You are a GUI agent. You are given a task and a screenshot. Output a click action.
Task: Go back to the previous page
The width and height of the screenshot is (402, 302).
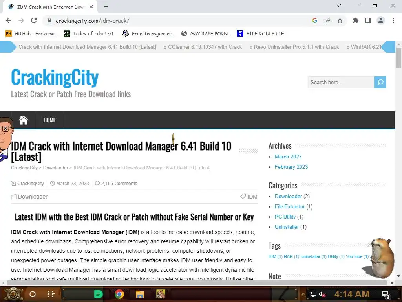(x=9, y=20)
